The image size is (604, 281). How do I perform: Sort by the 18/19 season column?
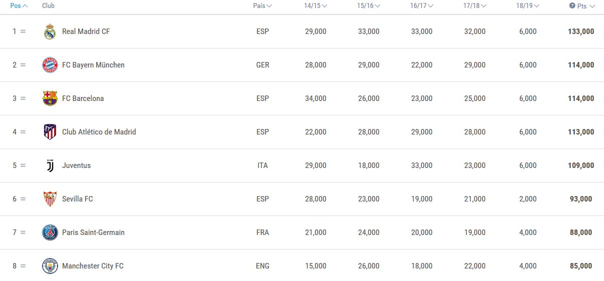[528, 6]
